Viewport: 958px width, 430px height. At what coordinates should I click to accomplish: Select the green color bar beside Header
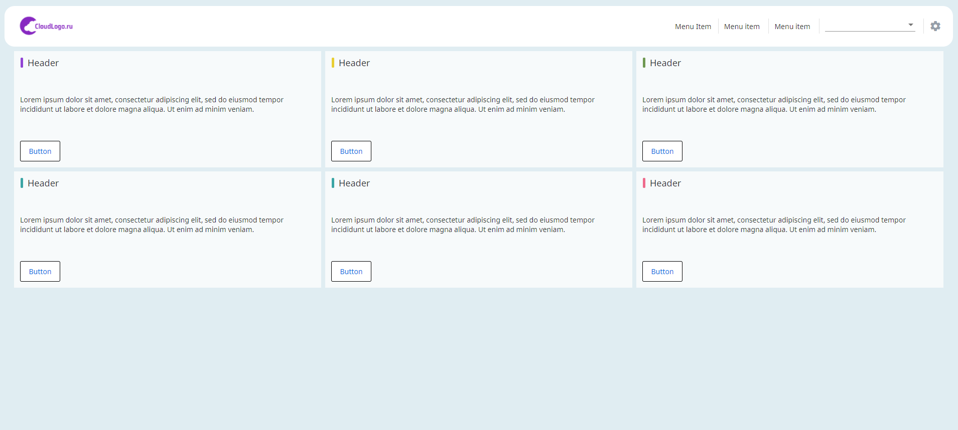coord(644,63)
